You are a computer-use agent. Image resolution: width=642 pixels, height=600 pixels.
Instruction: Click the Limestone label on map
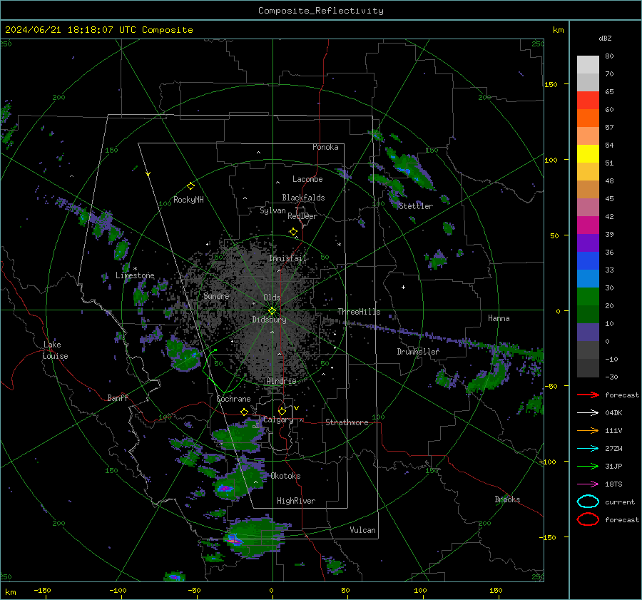click(135, 275)
